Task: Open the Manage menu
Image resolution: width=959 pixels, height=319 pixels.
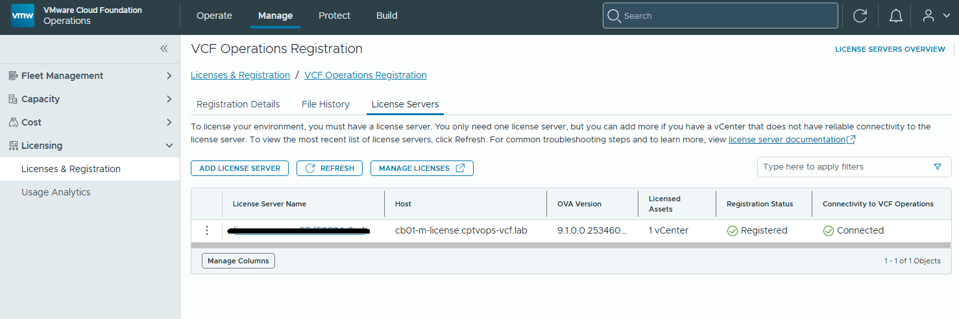Action: point(275,16)
